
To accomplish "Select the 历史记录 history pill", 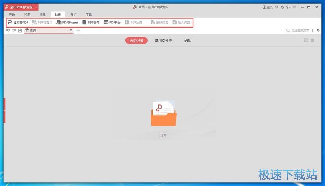I will pyautogui.click(x=136, y=41).
